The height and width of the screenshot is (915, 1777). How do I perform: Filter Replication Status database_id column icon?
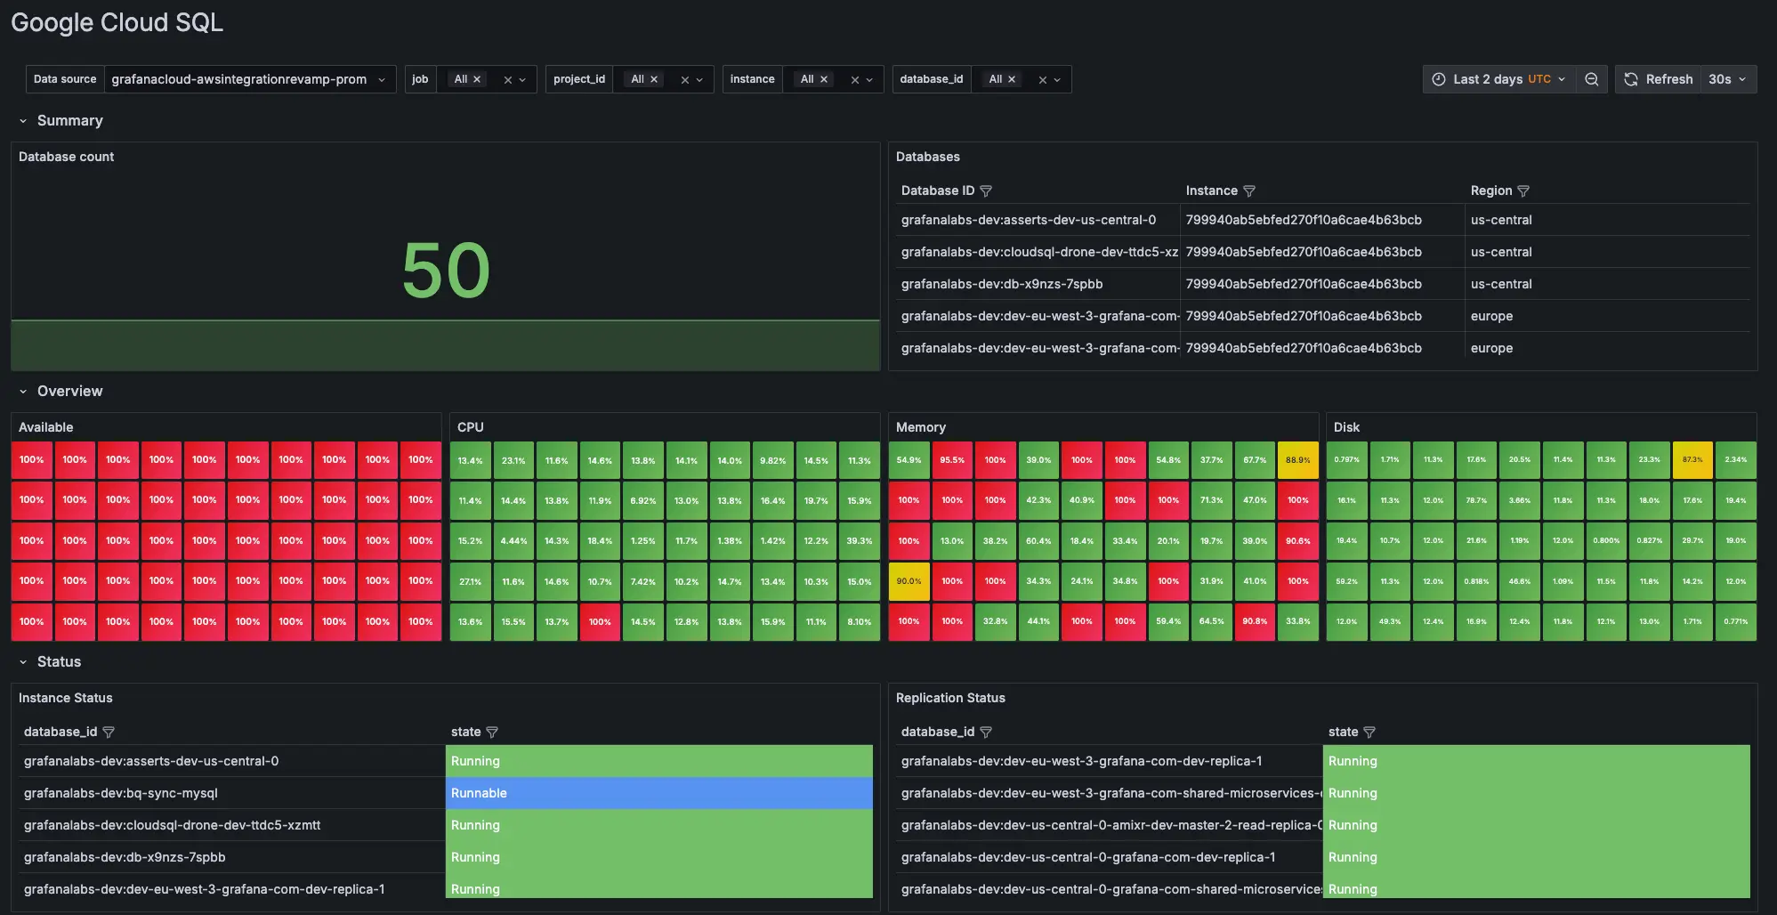(x=986, y=733)
